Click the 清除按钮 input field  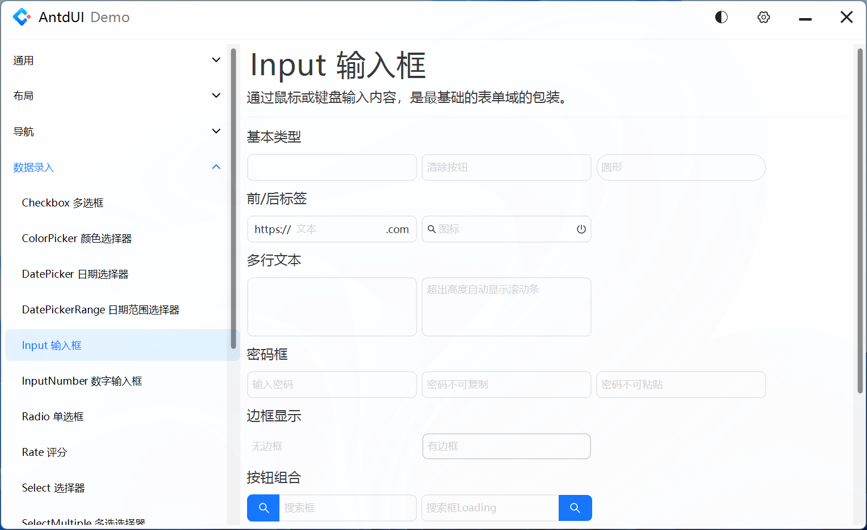tap(506, 167)
